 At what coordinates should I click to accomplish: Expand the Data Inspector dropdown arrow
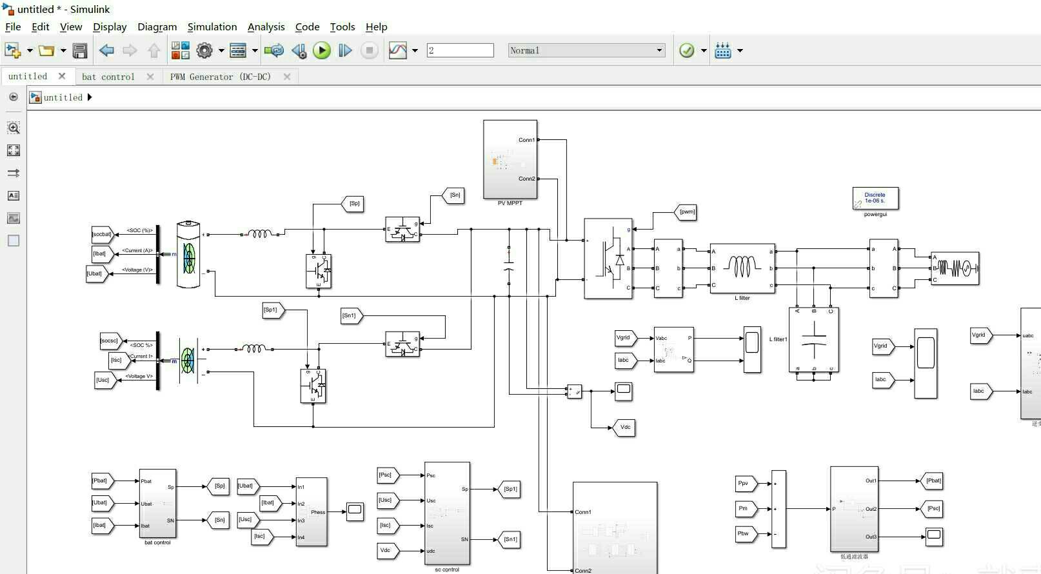[x=415, y=50]
